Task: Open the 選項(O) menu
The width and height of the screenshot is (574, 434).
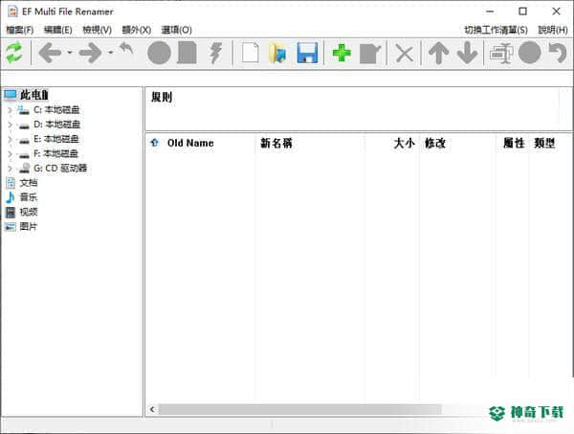Action: (176, 30)
